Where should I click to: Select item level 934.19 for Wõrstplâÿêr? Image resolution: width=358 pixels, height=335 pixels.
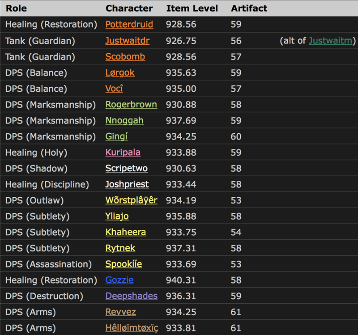coord(181,200)
